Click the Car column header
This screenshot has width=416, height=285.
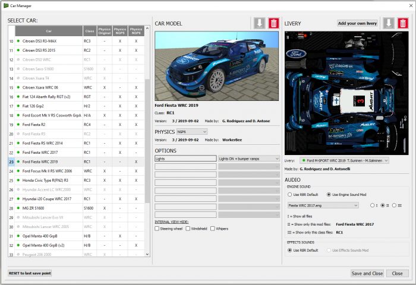[x=49, y=31]
